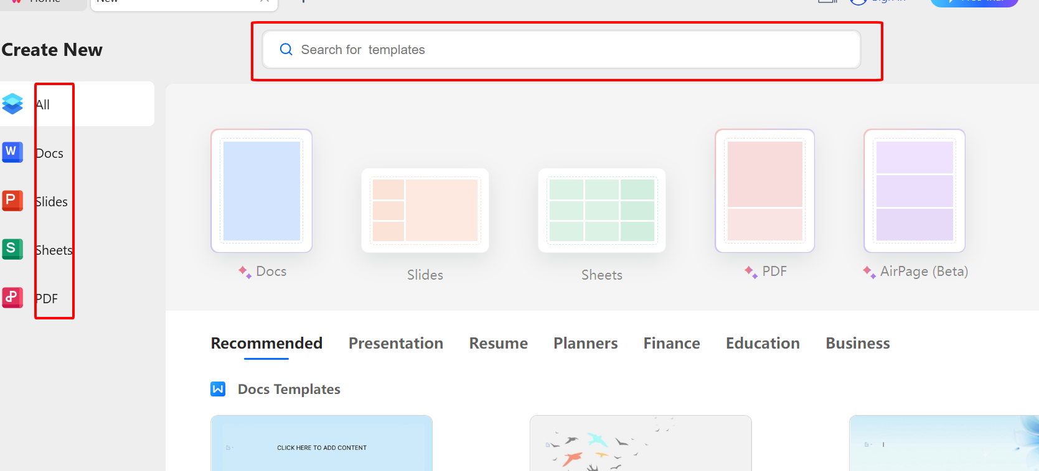Viewport: 1039px width, 471px height.
Task: Create a new blank Docs document
Action: [x=261, y=191]
